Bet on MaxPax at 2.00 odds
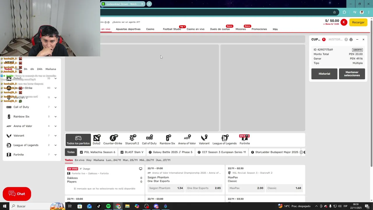This screenshot has height=210, width=373. coord(246,188)
